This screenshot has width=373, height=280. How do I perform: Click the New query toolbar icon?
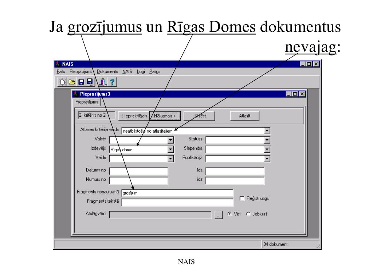click(x=62, y=82)
